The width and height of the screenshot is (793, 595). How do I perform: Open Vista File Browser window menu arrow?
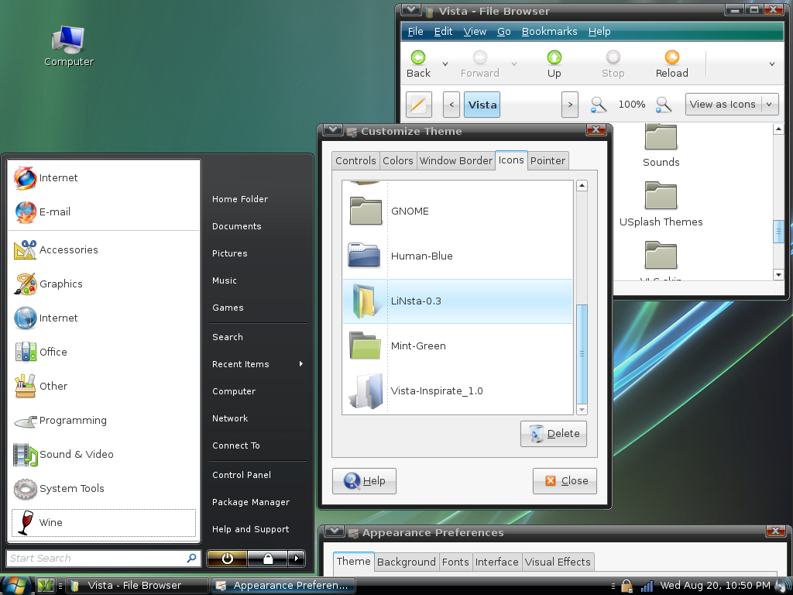410,10
